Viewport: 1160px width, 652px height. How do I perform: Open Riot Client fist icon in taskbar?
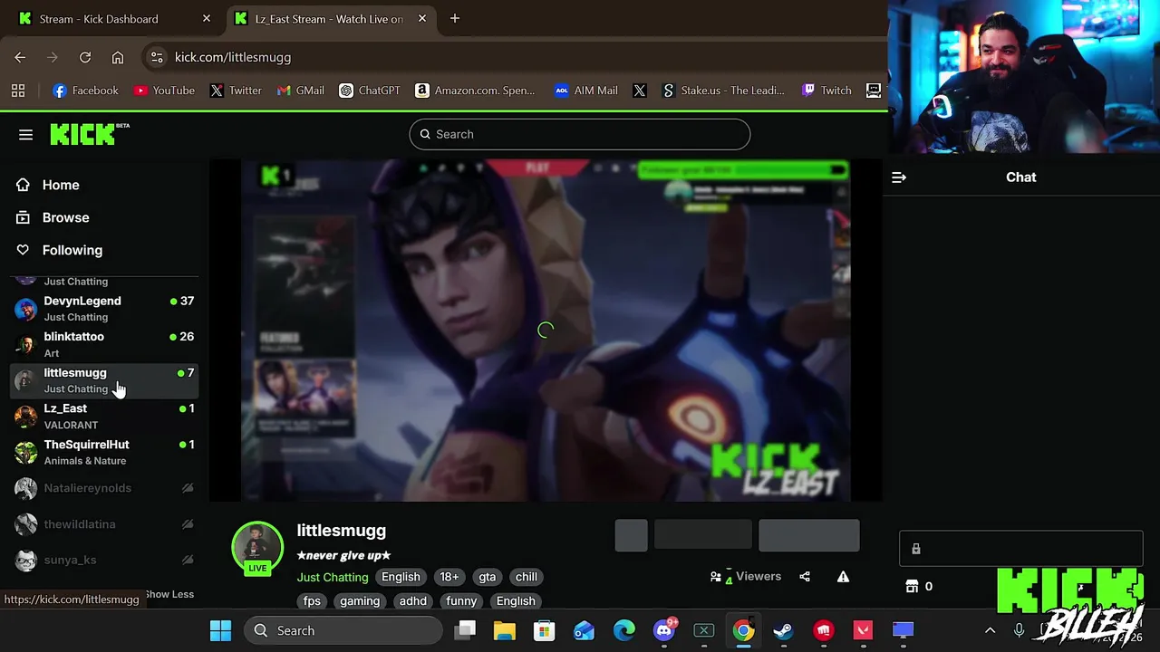point(823,630)
